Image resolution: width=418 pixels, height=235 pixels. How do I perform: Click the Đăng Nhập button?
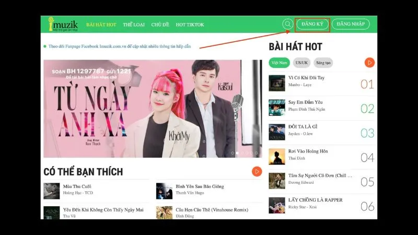pos(351,24)
